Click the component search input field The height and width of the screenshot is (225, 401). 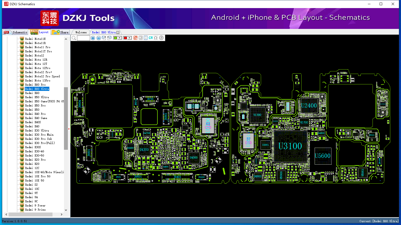[84, 38]
